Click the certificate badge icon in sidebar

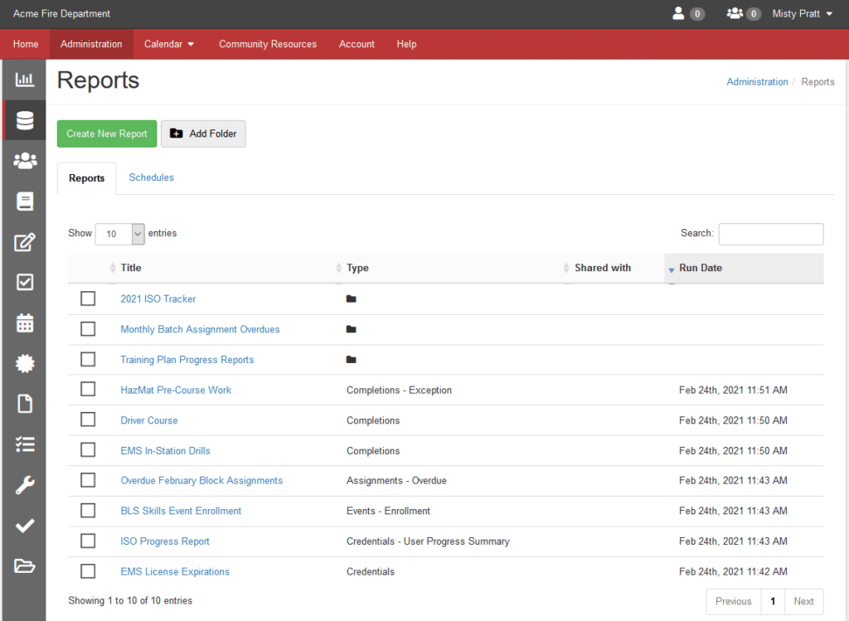click(x=25, y=363)
